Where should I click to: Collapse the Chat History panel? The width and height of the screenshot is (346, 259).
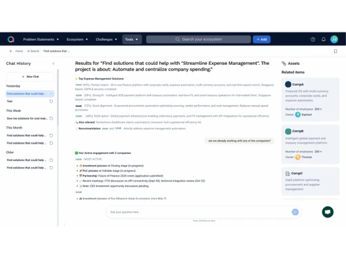(x=53, y=64)
